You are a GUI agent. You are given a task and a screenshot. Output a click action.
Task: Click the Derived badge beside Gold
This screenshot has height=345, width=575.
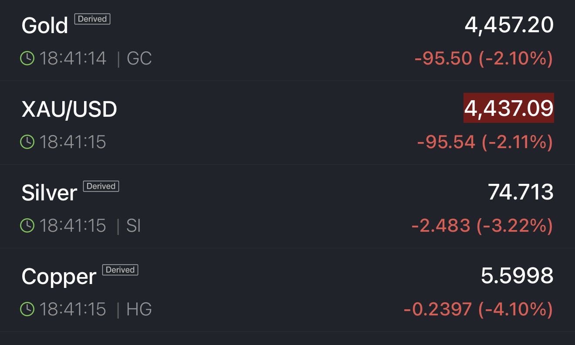click(92, 19)
